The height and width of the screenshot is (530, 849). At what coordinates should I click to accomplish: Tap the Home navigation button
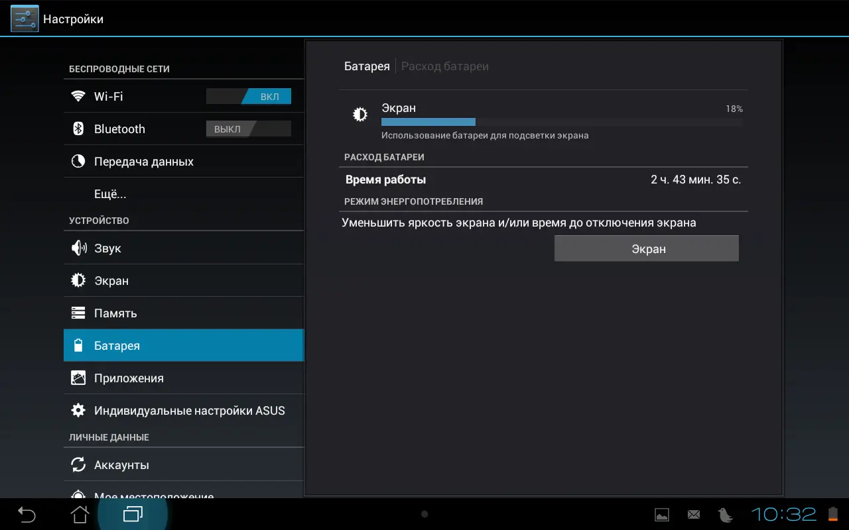tap(80, 514)
